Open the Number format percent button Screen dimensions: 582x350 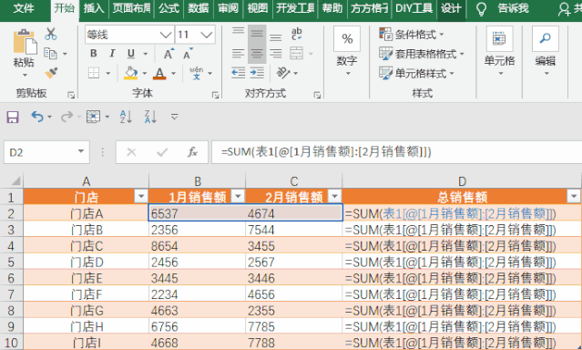pyautogui.click(x=347, y=38)
